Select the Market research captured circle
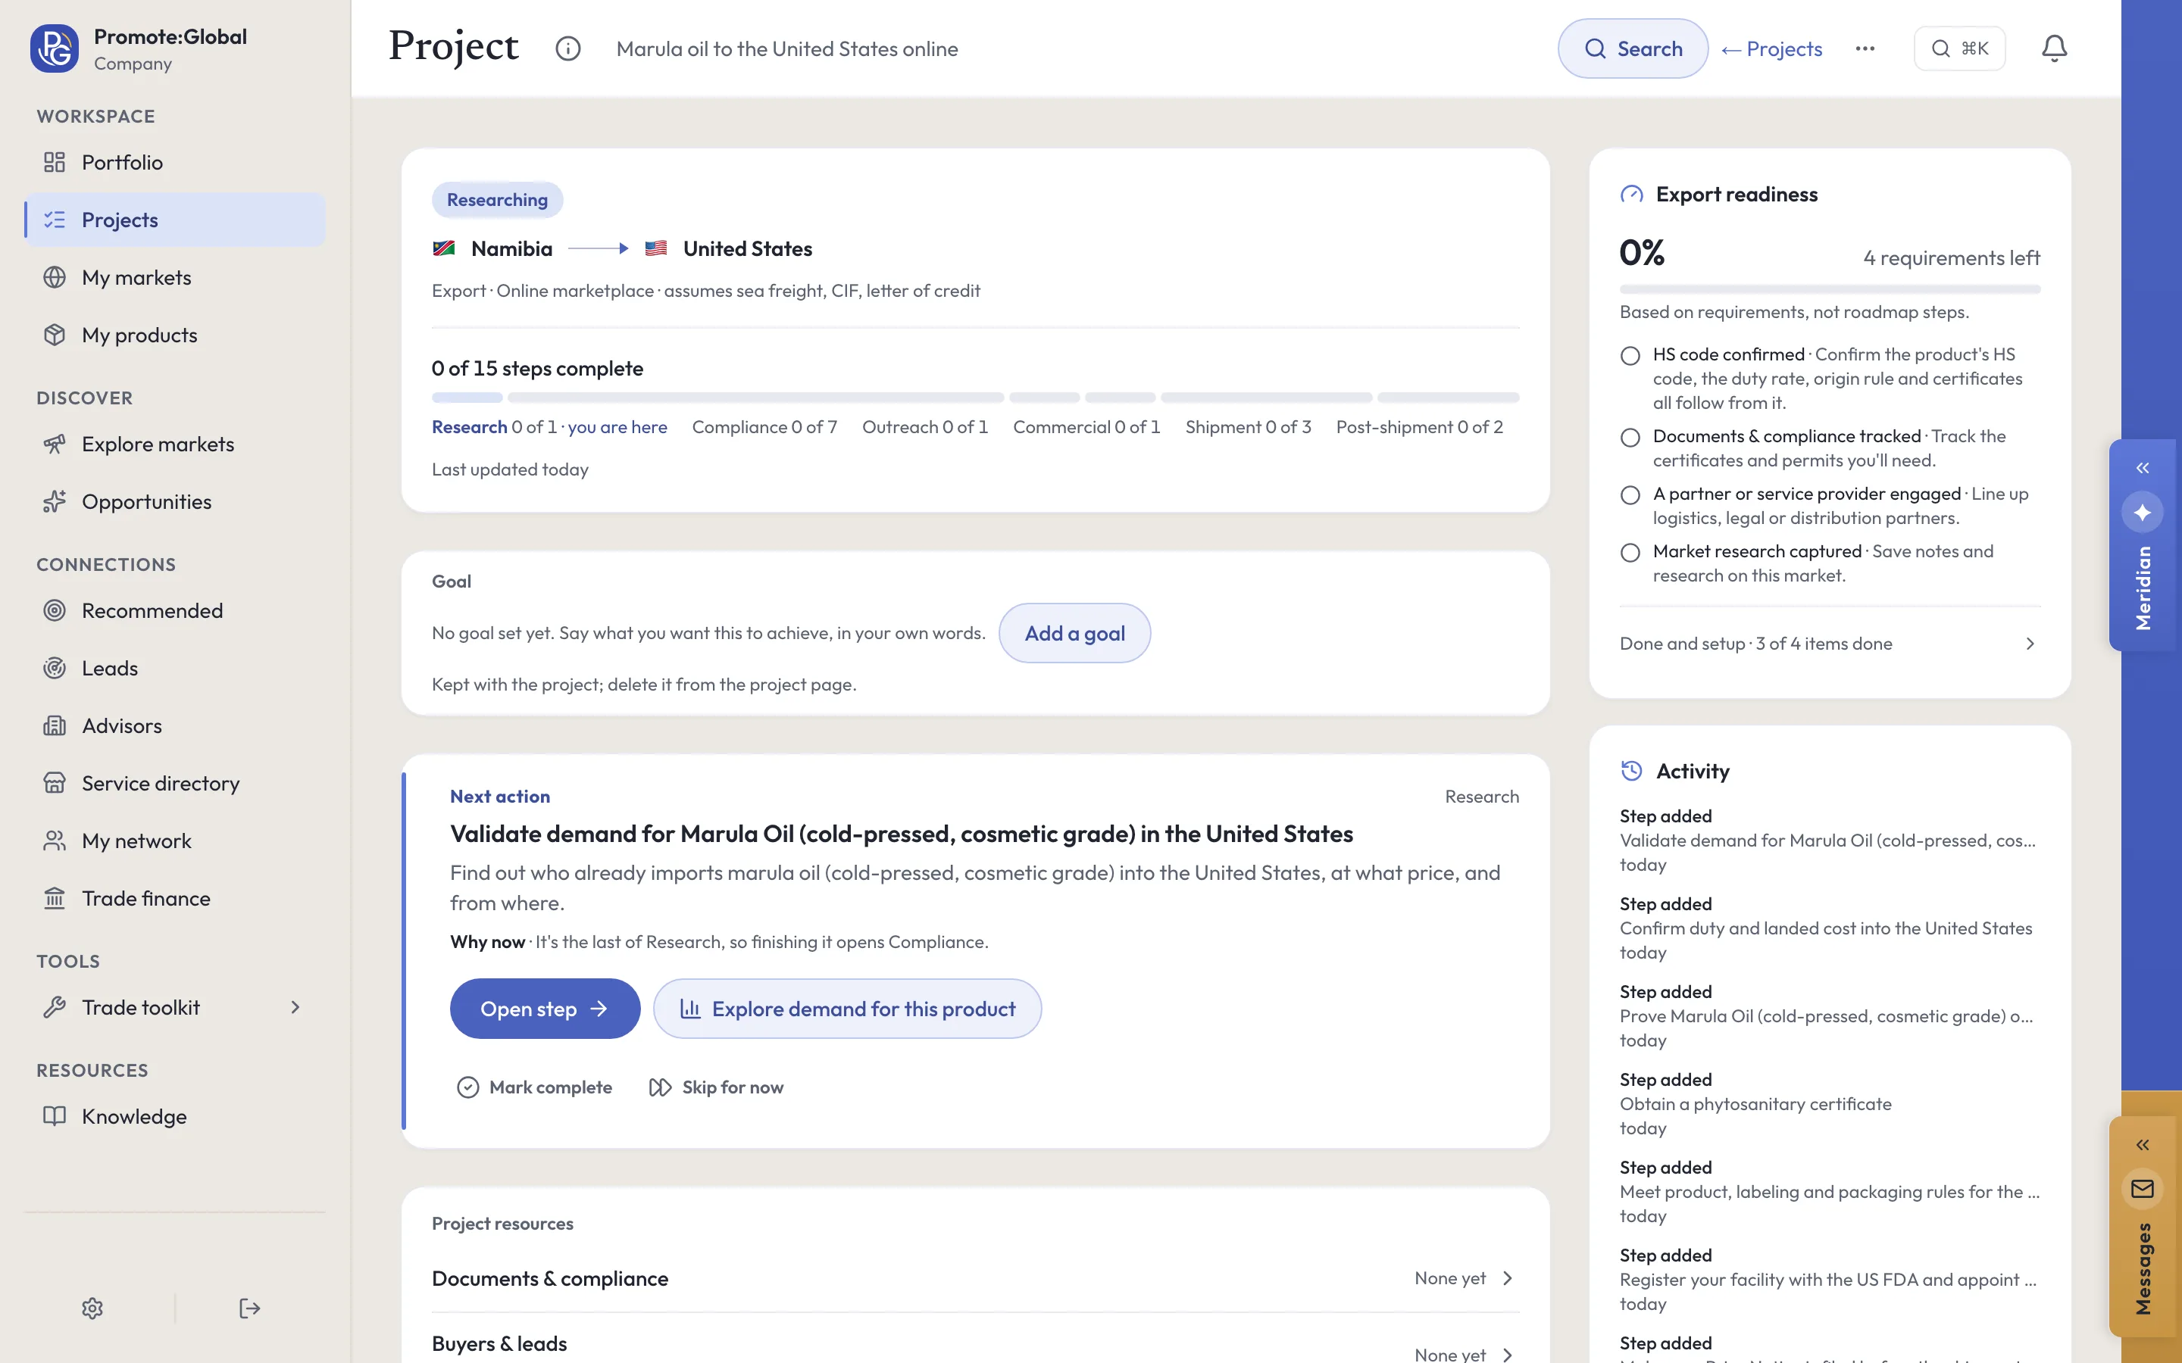Viewport: 2182px width, 1363px height. 1630,553
